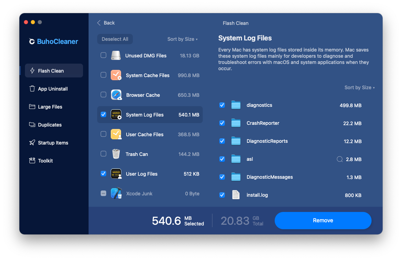Viewport: 402px width, 260px height.
Task: Click the asl folder icon
Action: [236, 159]
